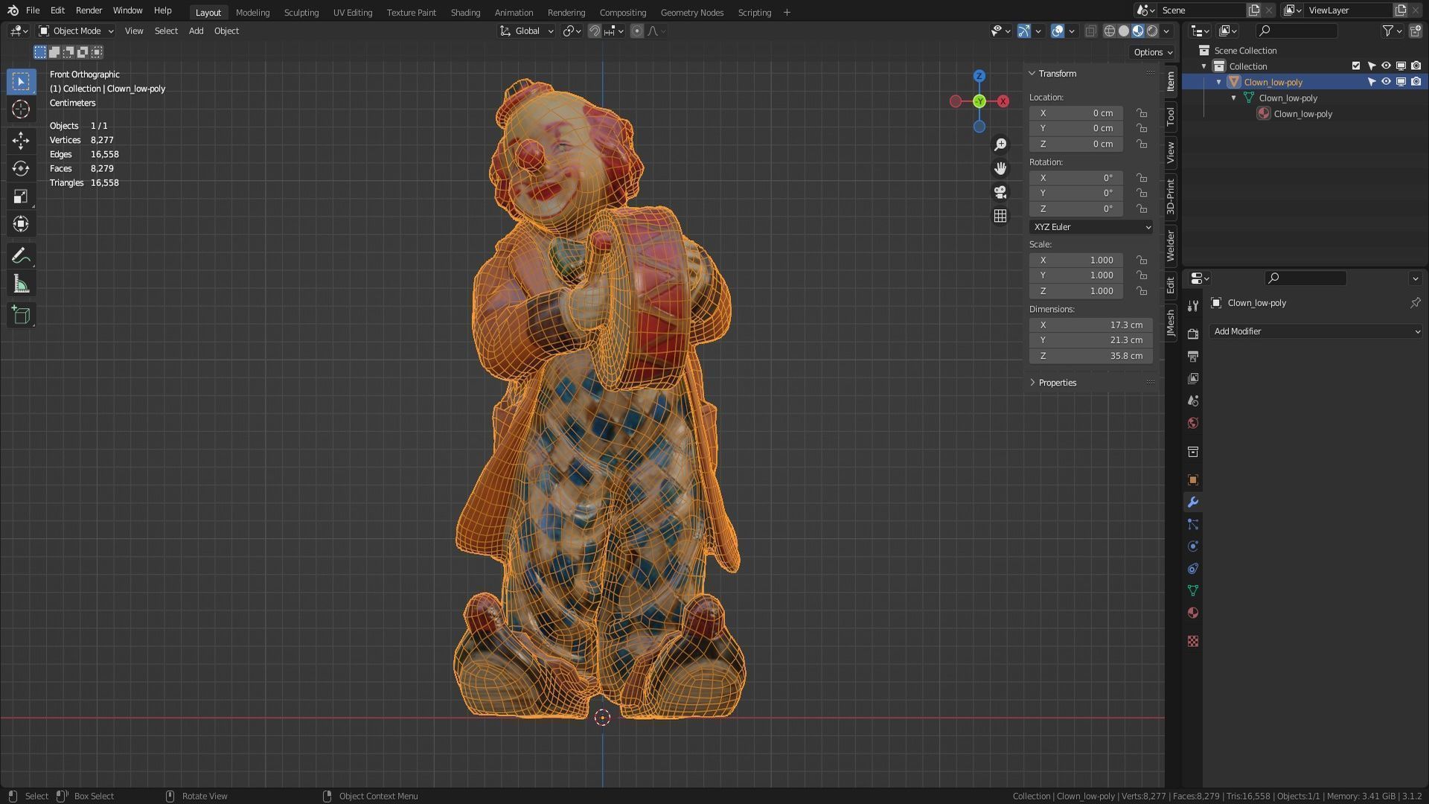Click the viewport Object menu
Viewport: 1429px width, 804px height.
[226, 31]
